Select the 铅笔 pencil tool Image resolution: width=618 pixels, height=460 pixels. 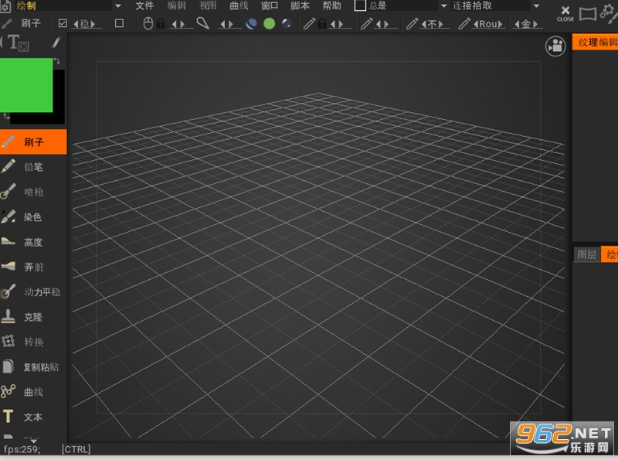pos(33,167)
